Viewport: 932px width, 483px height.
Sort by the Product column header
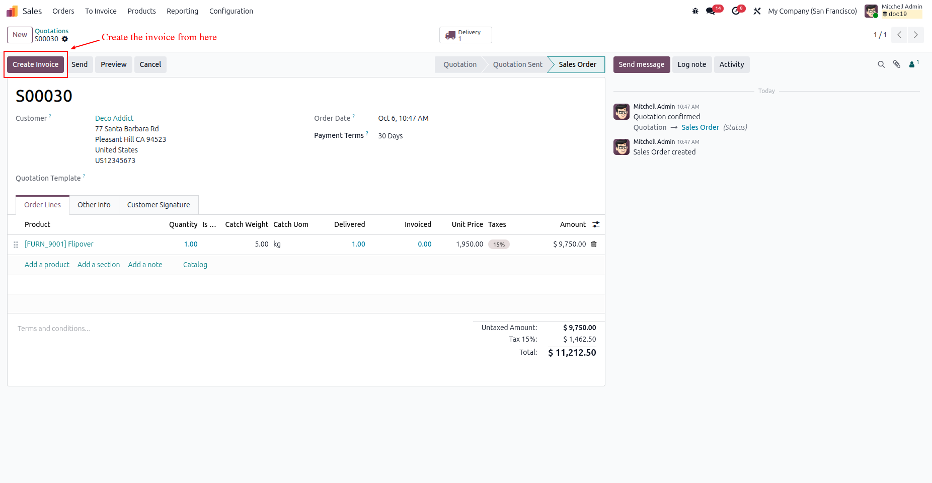pos(37,224)
